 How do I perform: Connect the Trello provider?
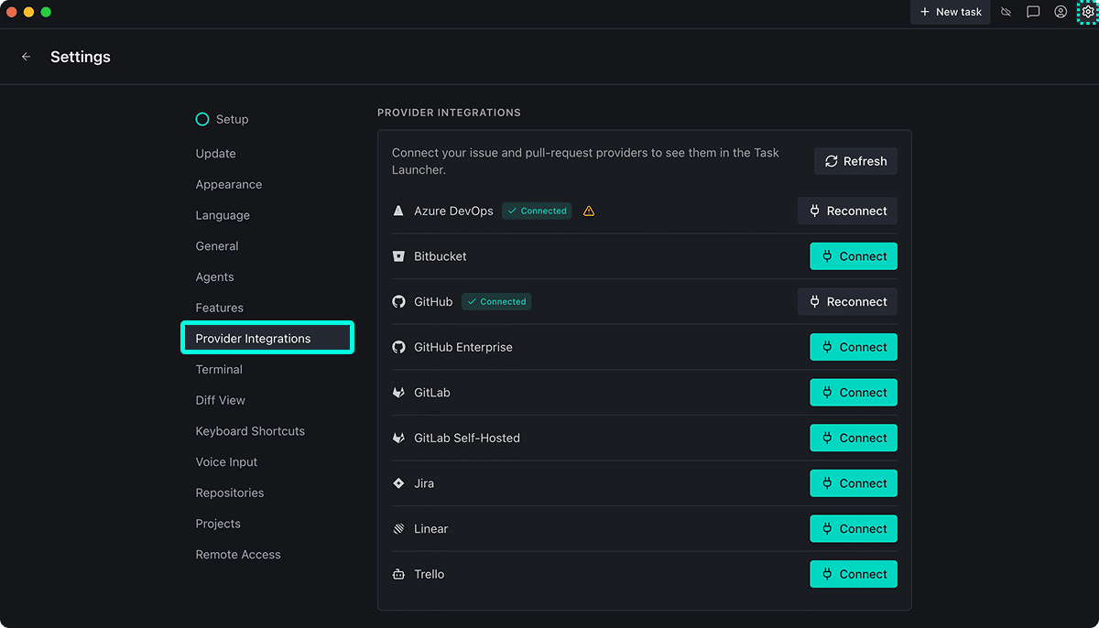(854, 574)
